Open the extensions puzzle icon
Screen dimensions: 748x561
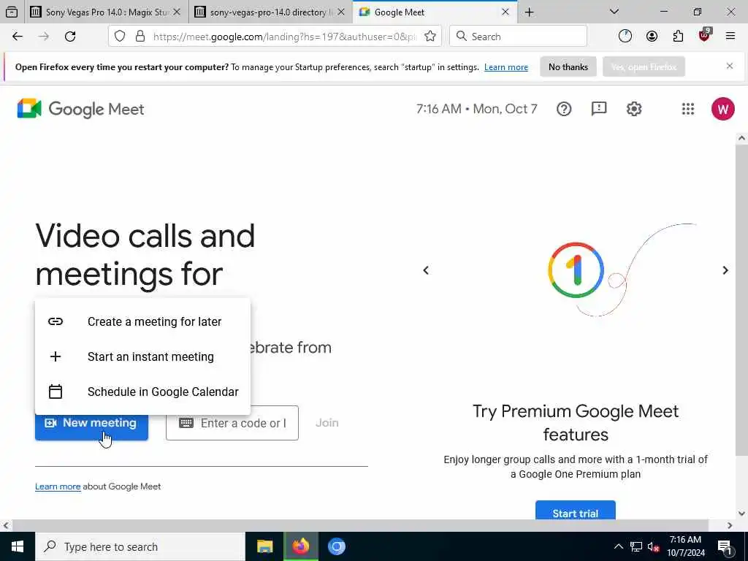678,37
